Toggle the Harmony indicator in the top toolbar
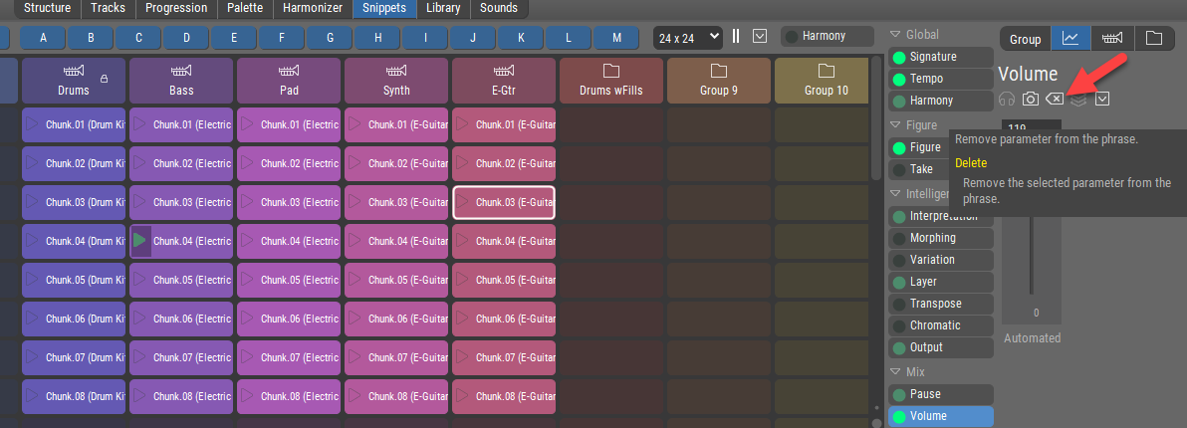 (793, 37)
